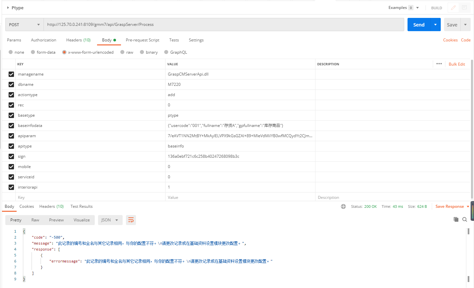This screenshot has height=288, width=474.
Task: Select the raw body type radio button
Action: pos(123,52)
